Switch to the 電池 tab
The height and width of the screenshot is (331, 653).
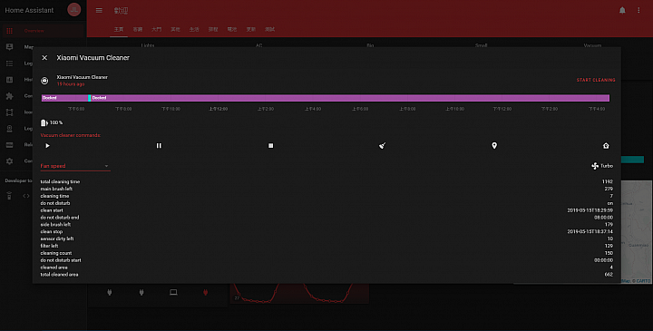[x=232, y=30]
